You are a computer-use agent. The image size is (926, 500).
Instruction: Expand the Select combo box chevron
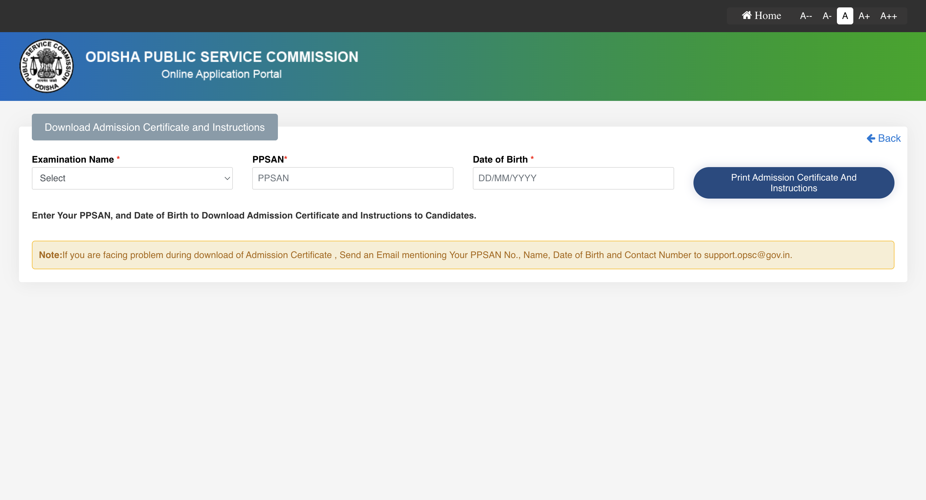[227, 178]
